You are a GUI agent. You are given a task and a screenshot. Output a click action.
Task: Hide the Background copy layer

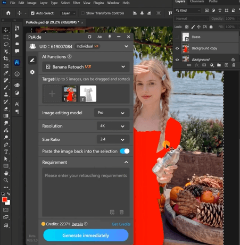click(177, 48)
